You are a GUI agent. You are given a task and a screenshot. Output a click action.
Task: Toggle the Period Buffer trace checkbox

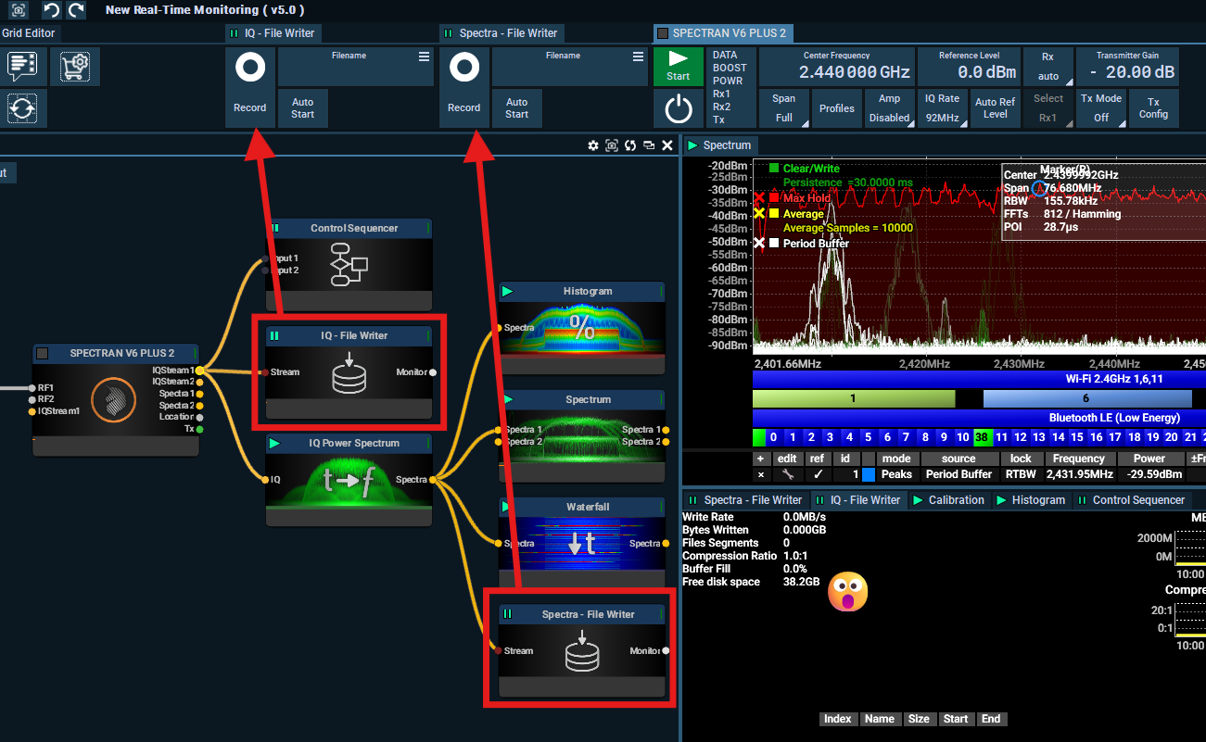(x=774, y=244)
